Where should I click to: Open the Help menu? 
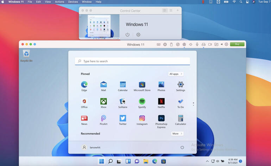[x=98, y=2]
